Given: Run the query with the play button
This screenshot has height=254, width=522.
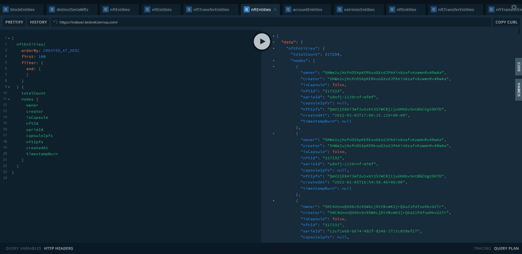Looking at the screenshot, I should [x=262, y=42].
